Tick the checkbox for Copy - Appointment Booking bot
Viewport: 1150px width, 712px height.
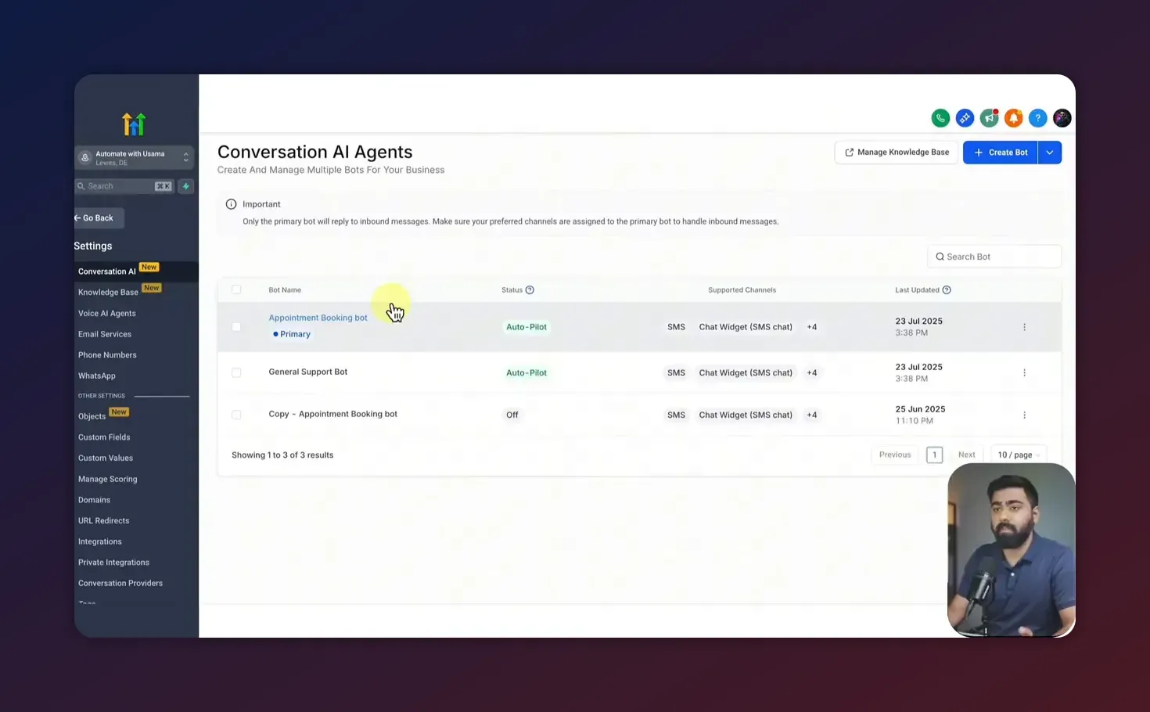point(237,415)
